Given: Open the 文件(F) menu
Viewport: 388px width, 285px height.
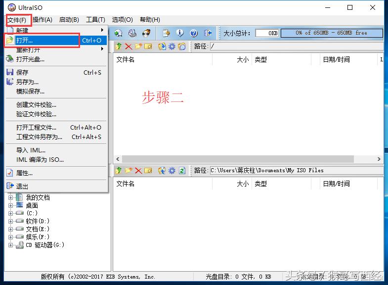Looking at the screenshot, I should (x=17, y=20).
